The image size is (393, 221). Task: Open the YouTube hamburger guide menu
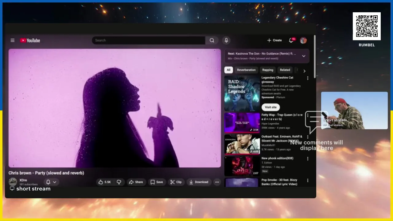[x=13, y=40]
